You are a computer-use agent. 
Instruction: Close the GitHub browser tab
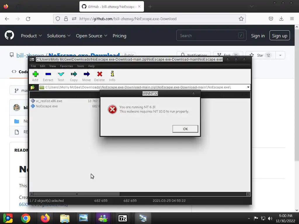[x=139, y=6]
